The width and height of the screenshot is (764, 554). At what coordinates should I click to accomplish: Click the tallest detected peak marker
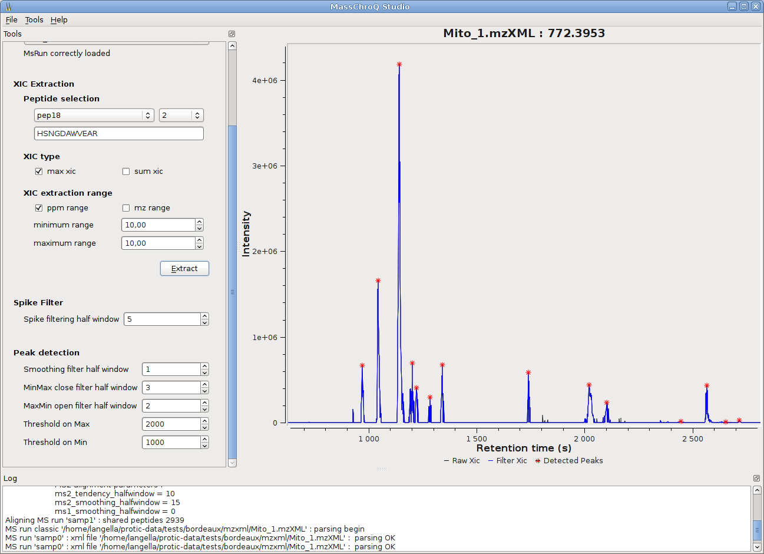[399, 65]
